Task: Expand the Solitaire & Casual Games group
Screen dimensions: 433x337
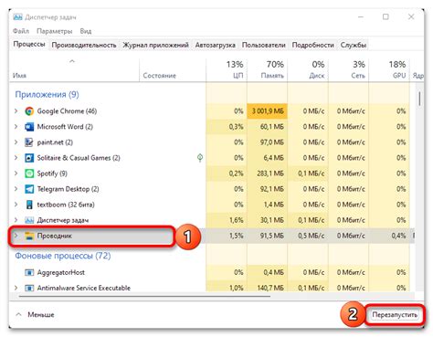Action: click(16, 158)
